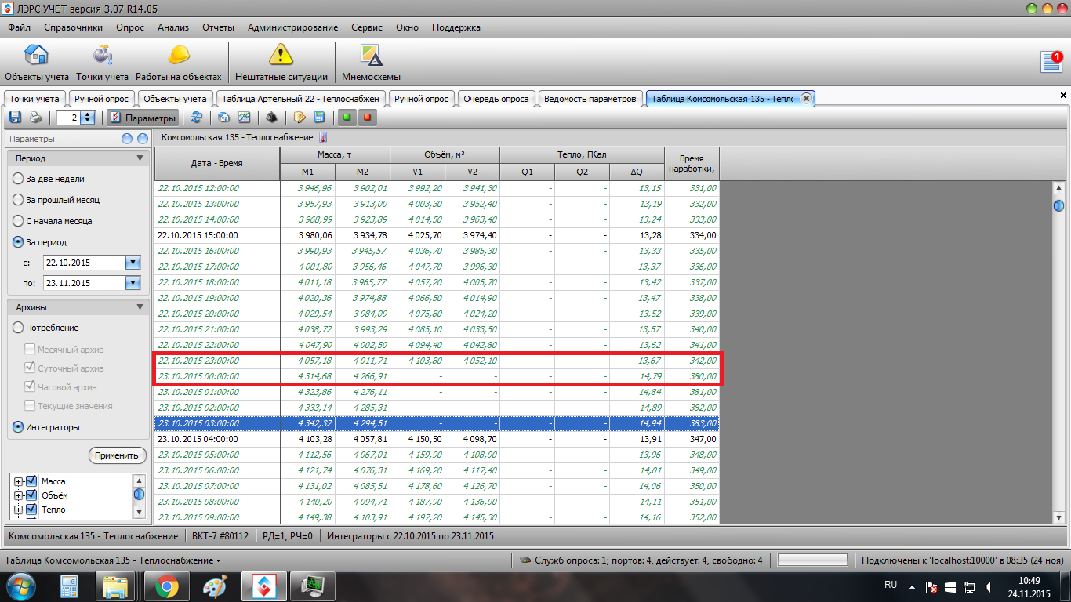This screenshot has width=1071, height=602.
Task: Toggle the Масса checkbox
Action: 32,481
